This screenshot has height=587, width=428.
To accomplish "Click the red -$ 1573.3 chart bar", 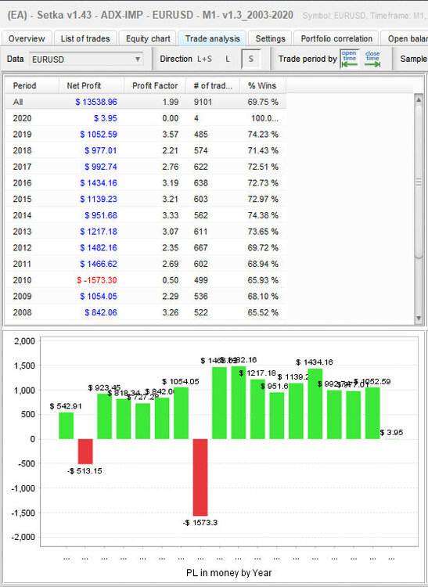I will 200,477.
